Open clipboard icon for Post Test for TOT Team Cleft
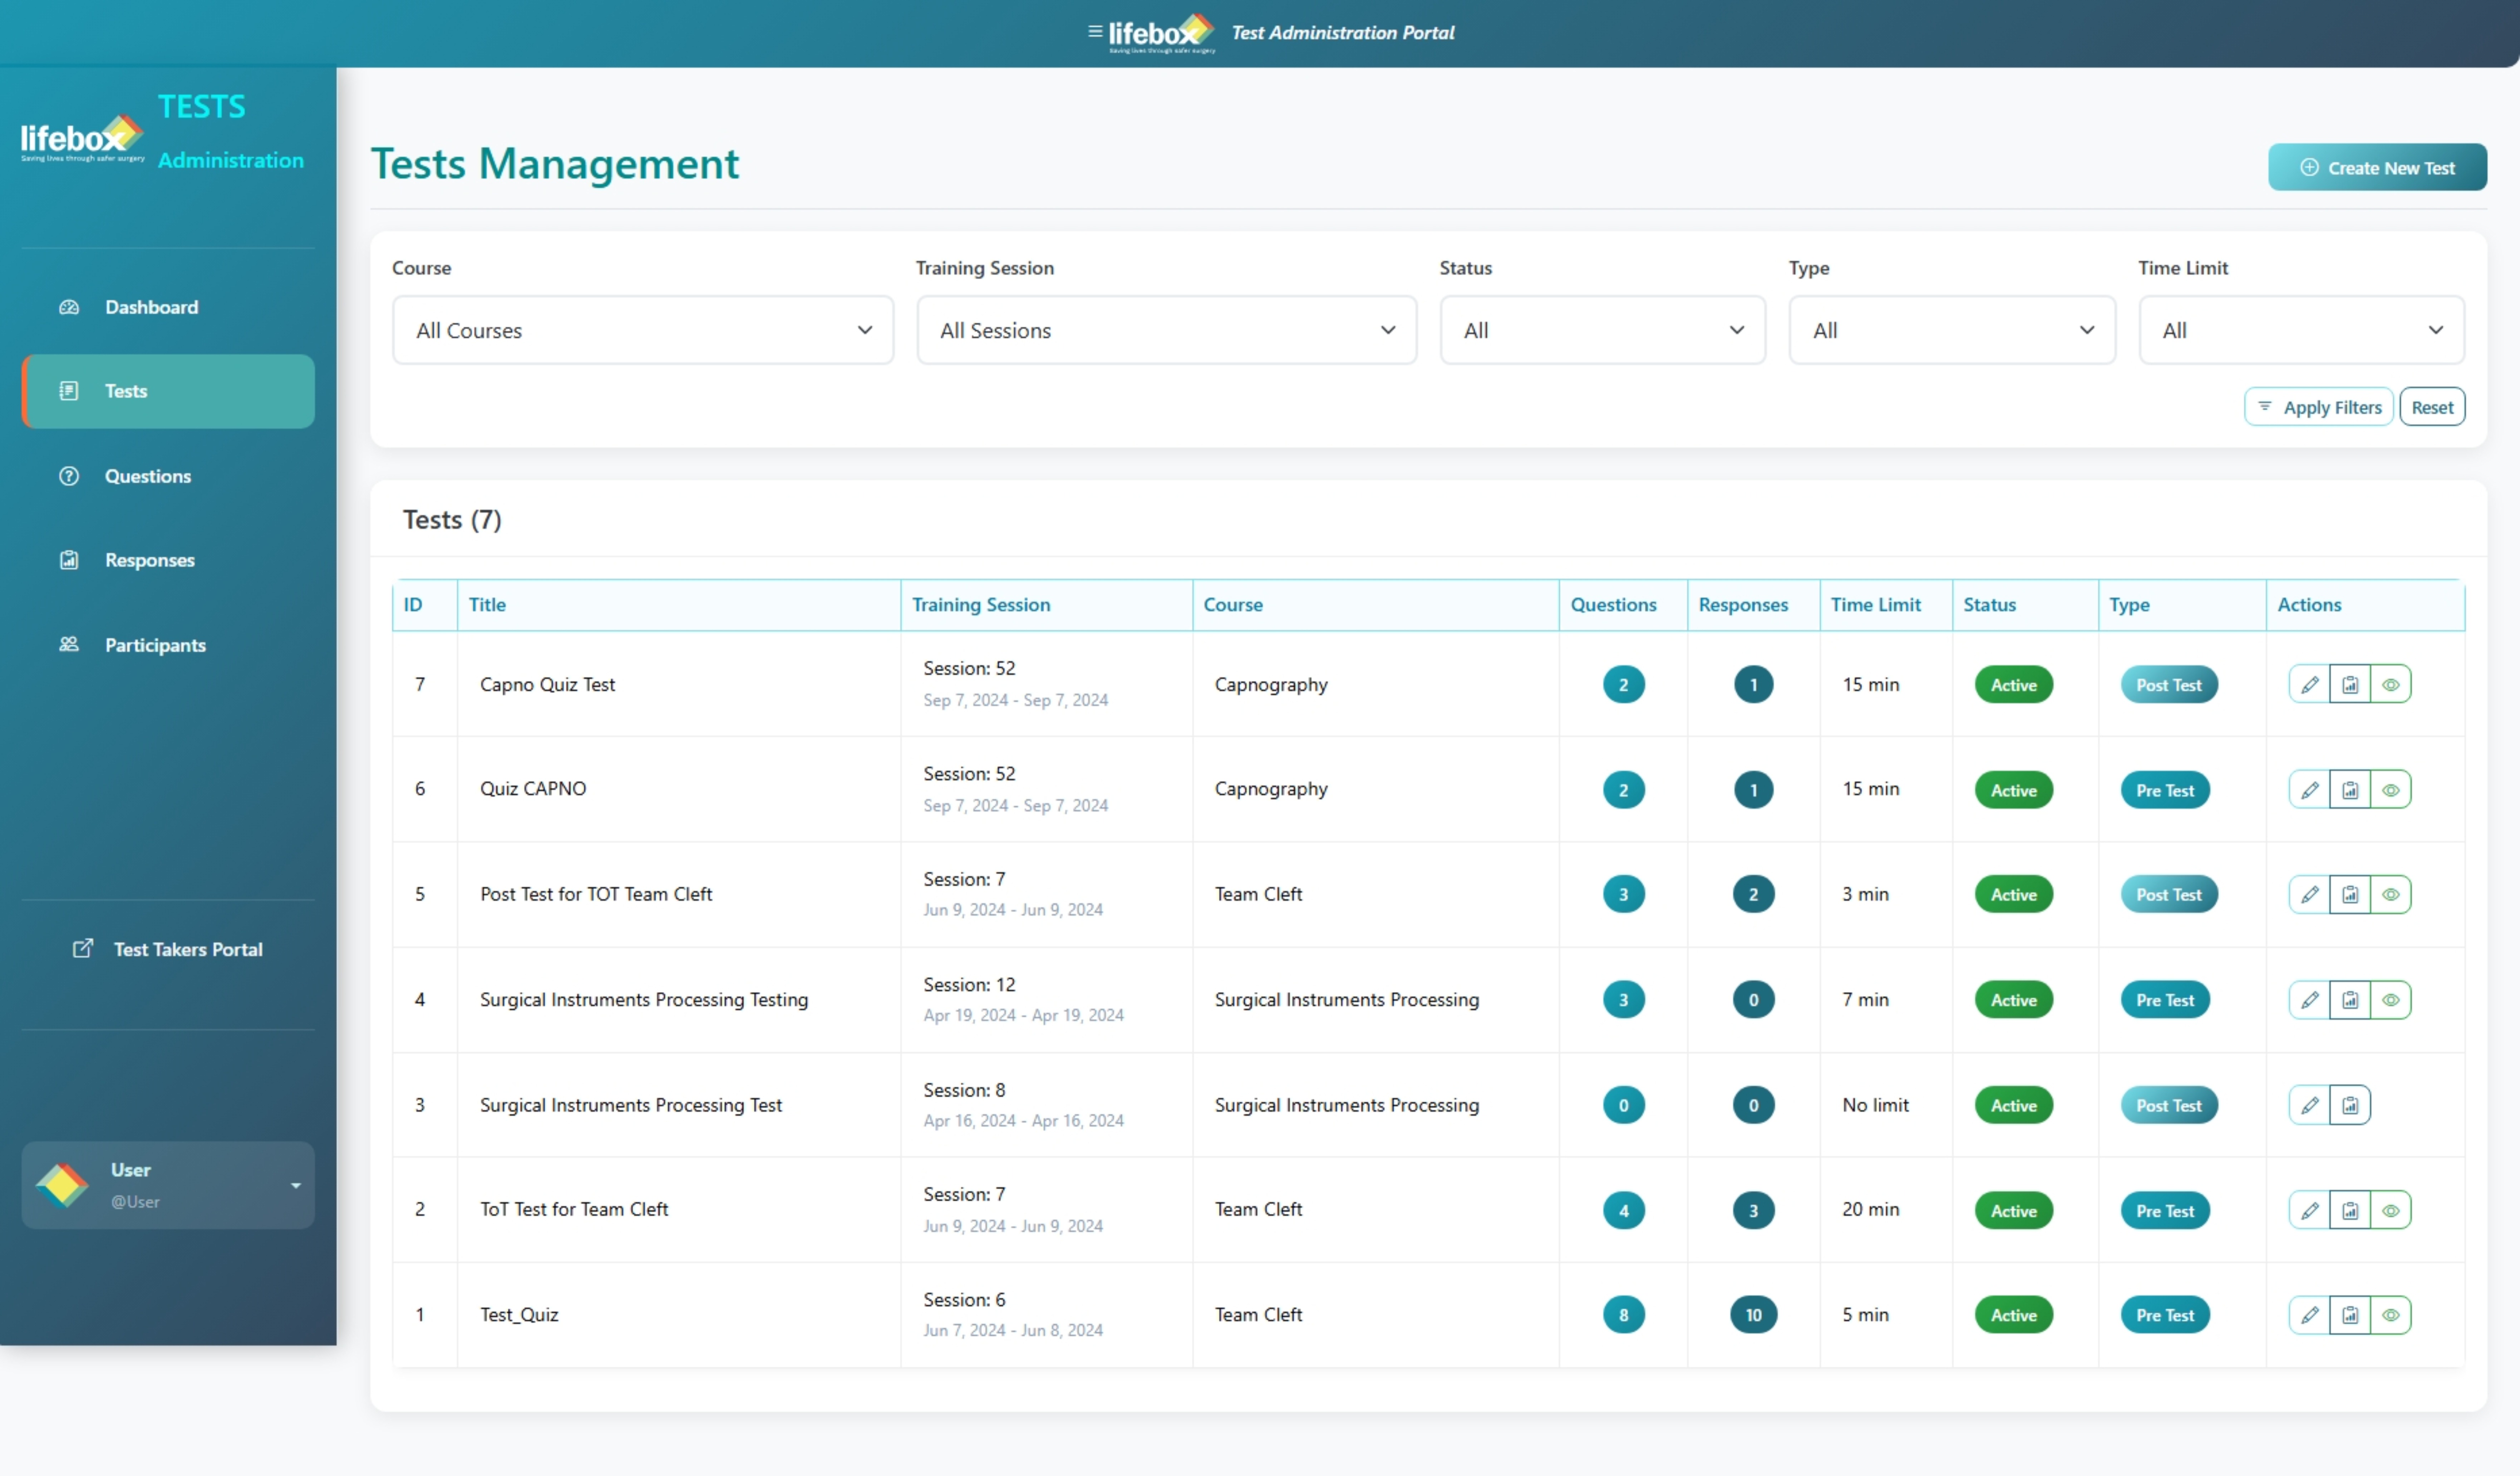This screenshot has height=1476, width=2520. click(x=2350, y=895)
